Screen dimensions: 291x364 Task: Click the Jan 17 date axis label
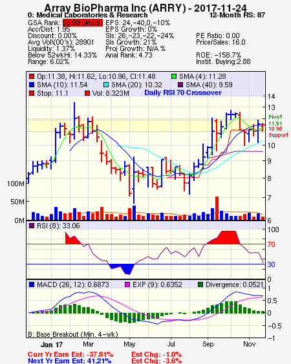52,345
